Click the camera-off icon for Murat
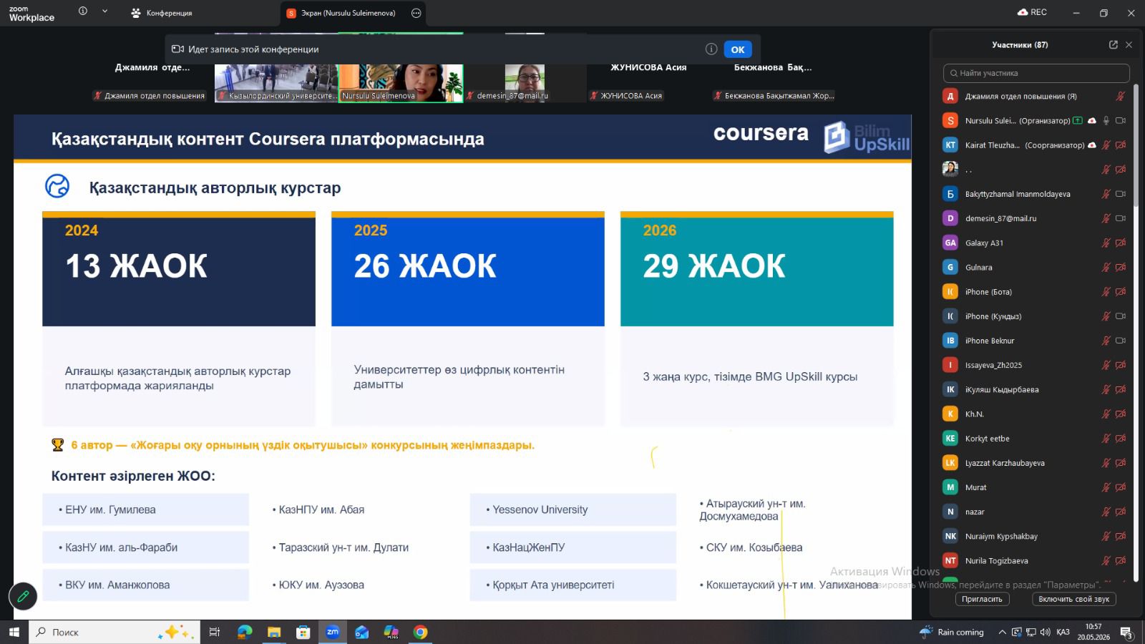1145x644 pixels. [x=1121, y=487]
